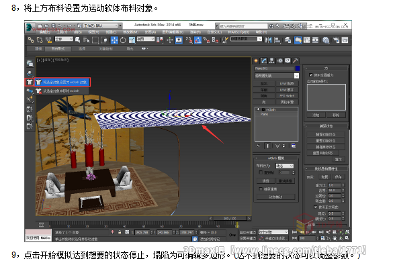Open the Schematic View icon
The height and width of the screenshot is (263, 393).
315,40
